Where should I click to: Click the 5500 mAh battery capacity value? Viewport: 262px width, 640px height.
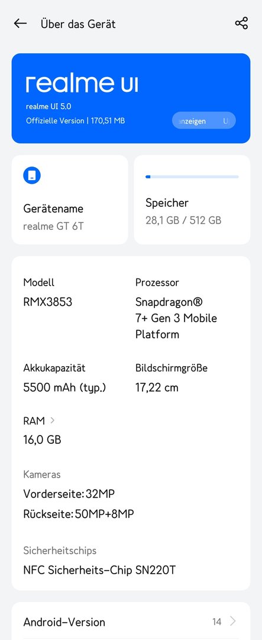pos(64,388)
